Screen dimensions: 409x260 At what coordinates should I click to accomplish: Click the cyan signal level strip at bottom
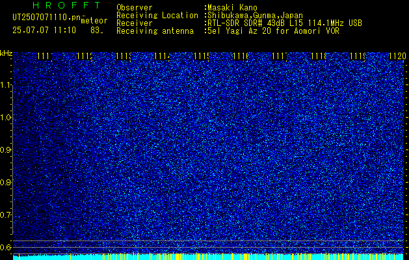pyautogui.click(x=209, y=257)
